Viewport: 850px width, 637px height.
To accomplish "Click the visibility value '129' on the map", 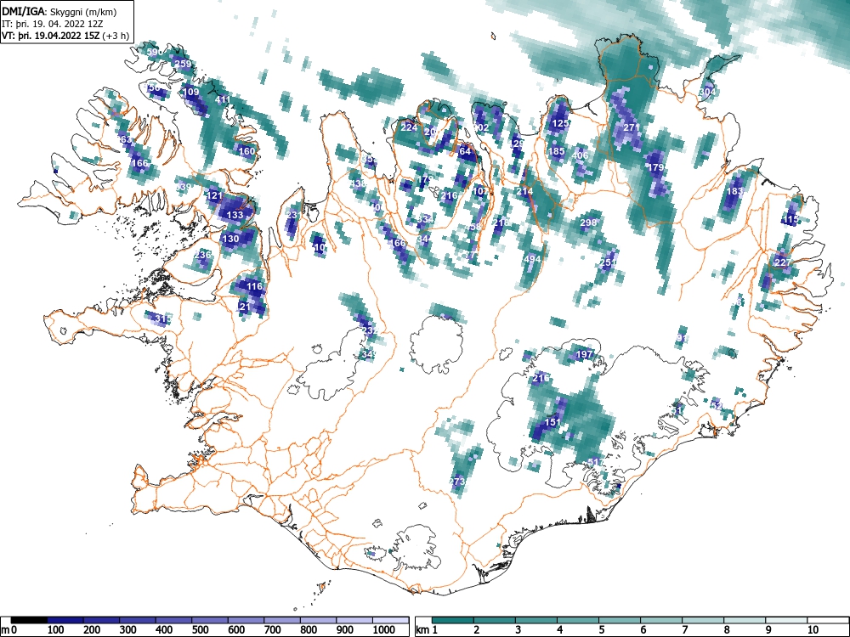I will pyautogui.click(x=518, y=144).
